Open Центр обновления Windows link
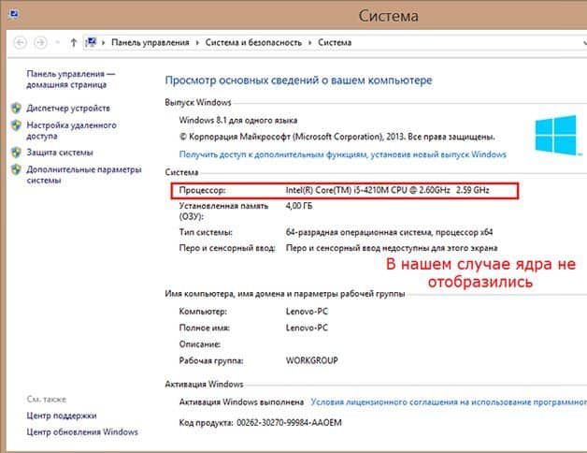This screenshot has width=587, height=453. 82,431
